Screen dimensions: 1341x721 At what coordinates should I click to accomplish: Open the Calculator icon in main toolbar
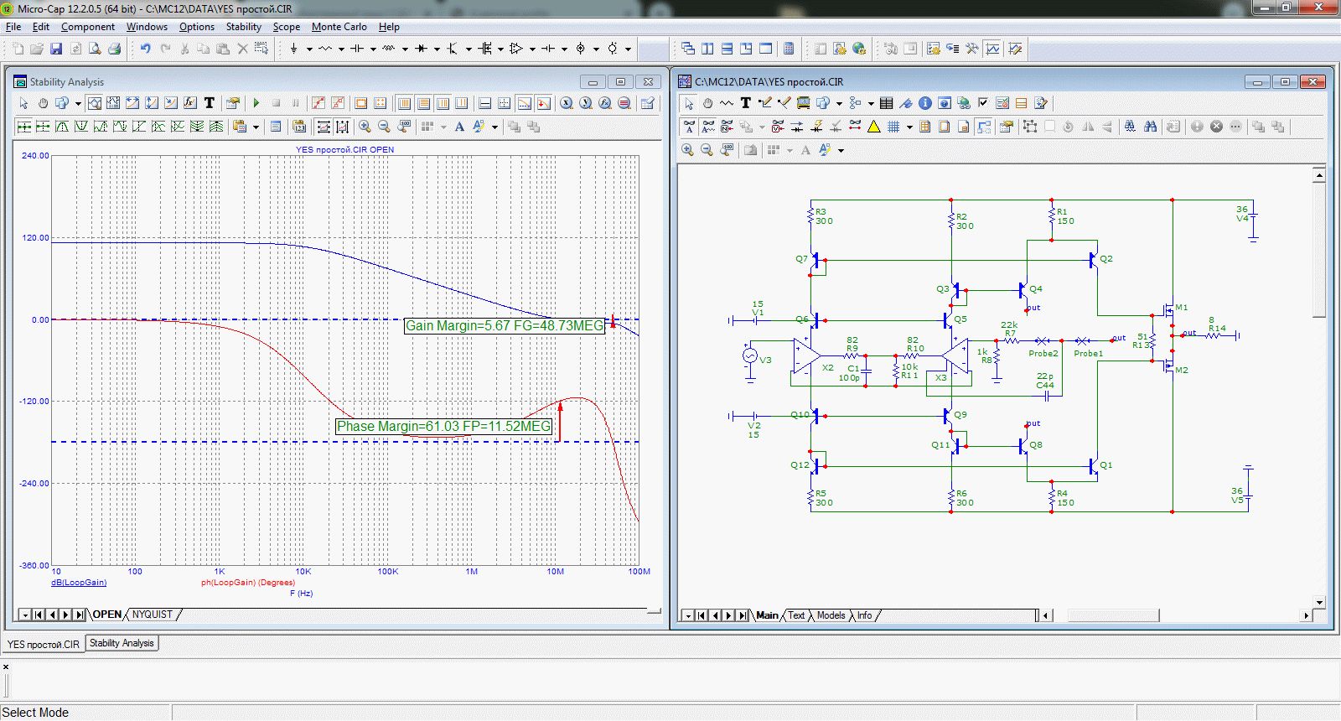789,49
